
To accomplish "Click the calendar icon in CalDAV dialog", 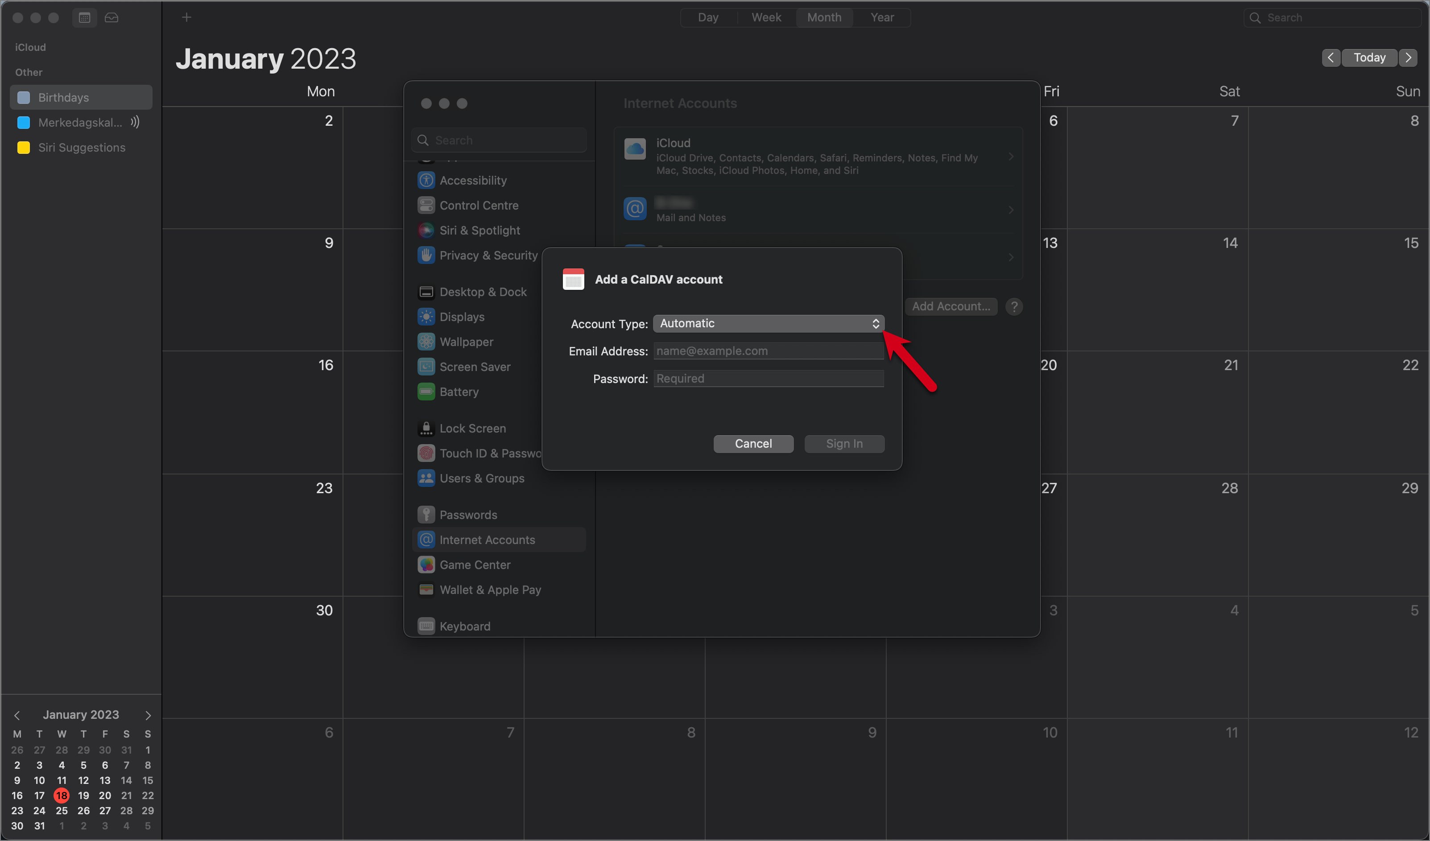I will point(573,279).
